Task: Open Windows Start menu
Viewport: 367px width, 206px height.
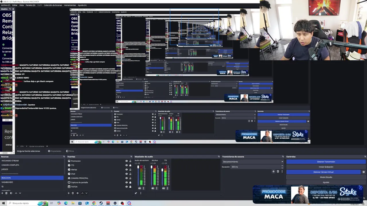Action: pos(3,203)
